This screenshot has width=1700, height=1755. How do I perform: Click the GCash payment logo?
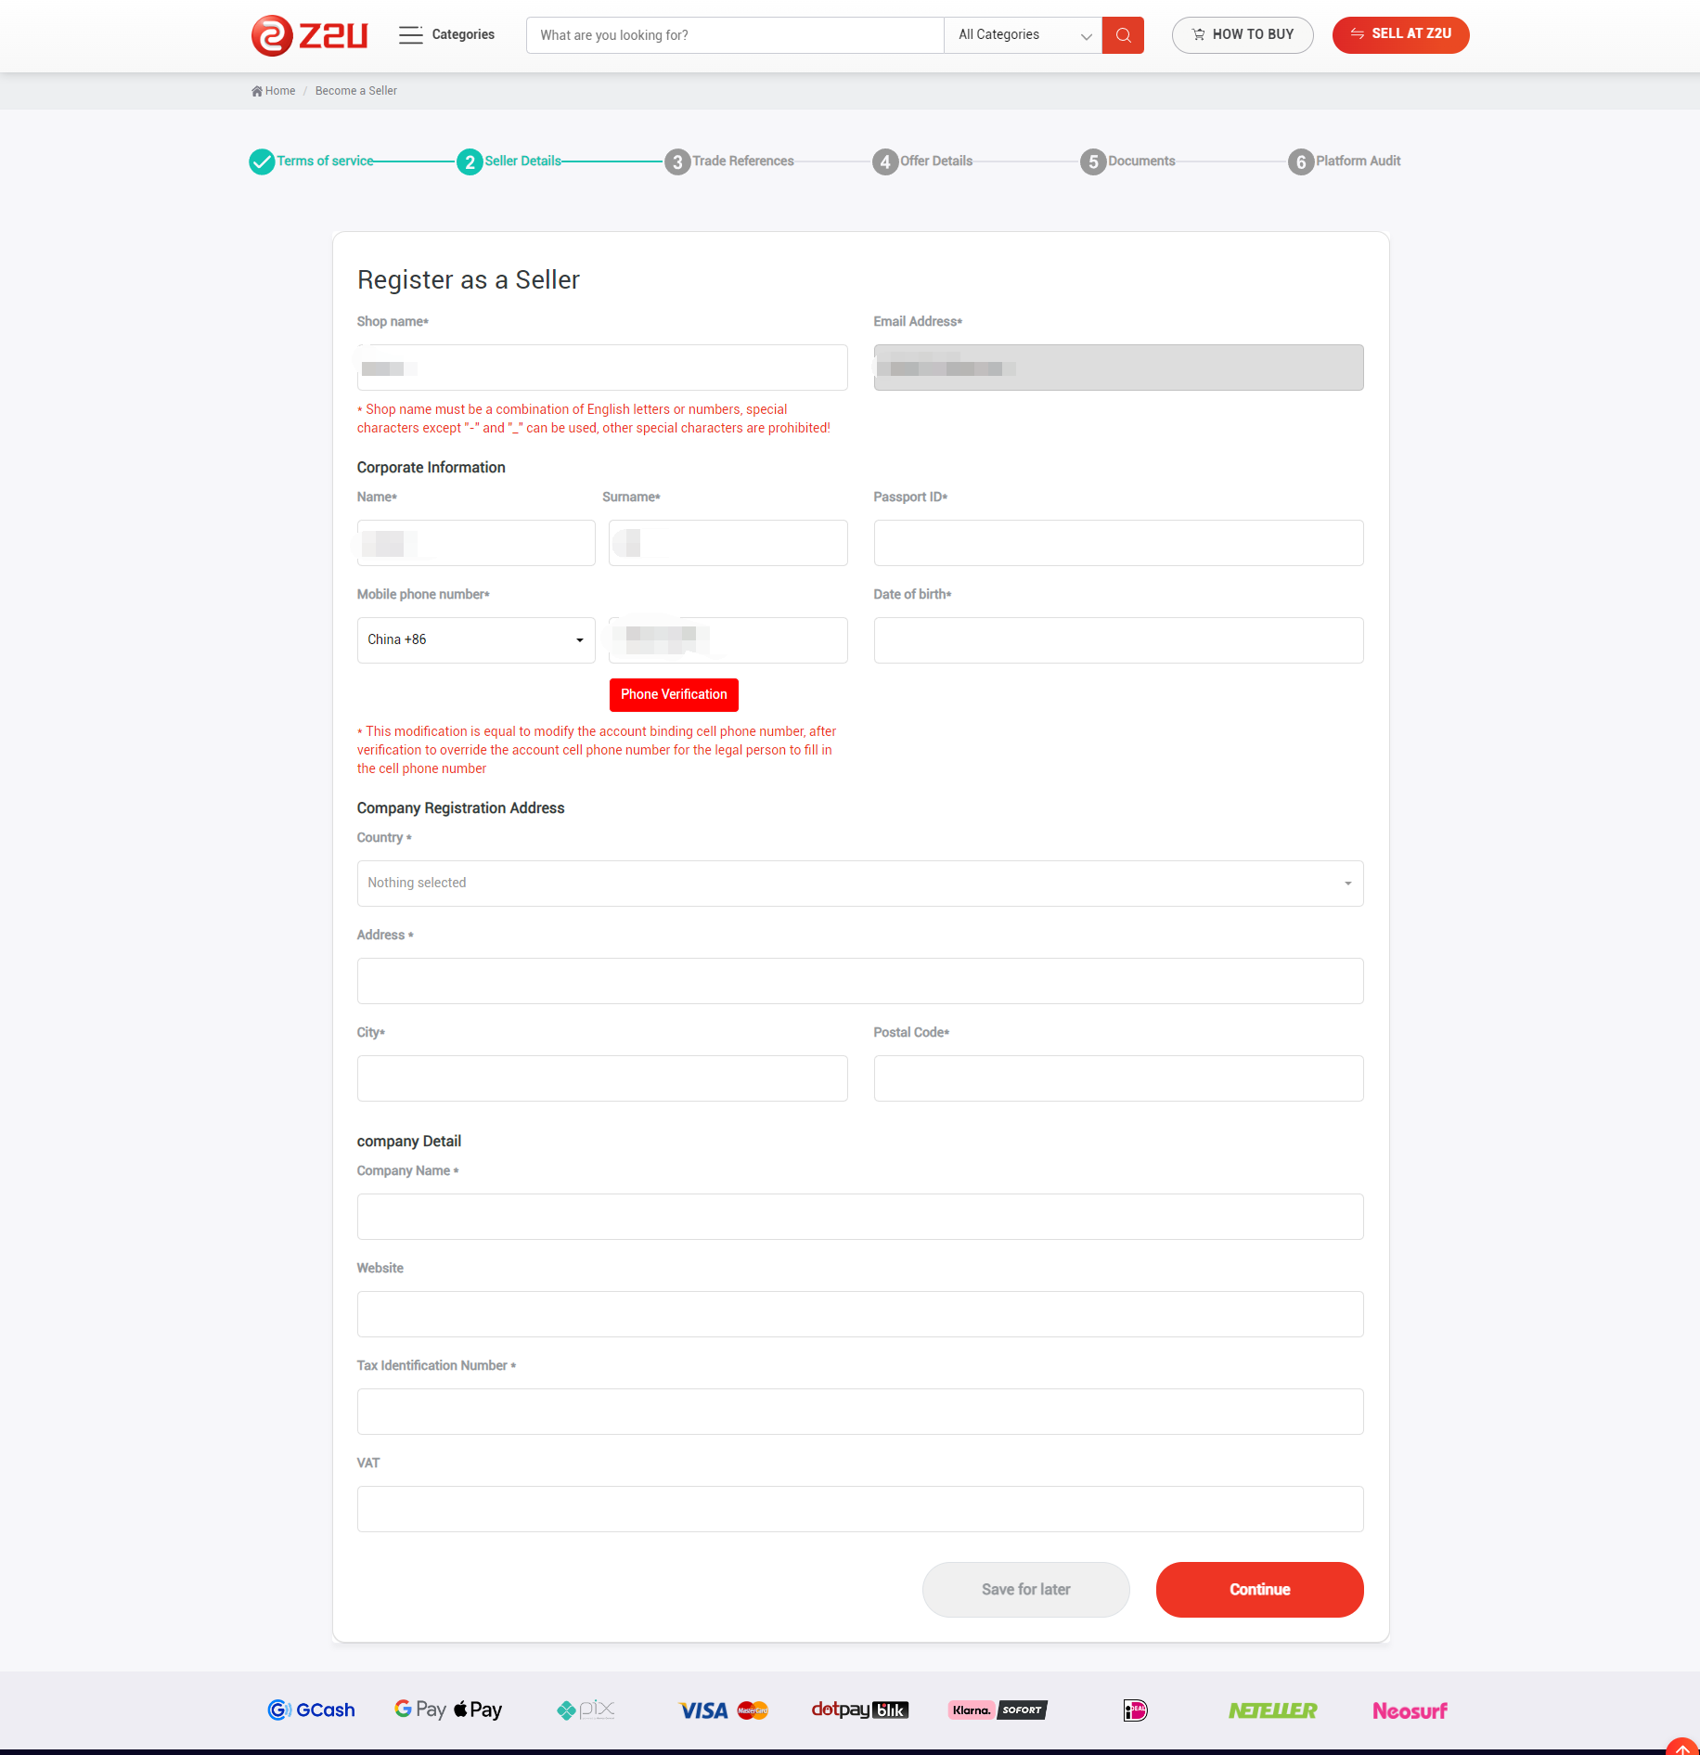coord(311,1710)
